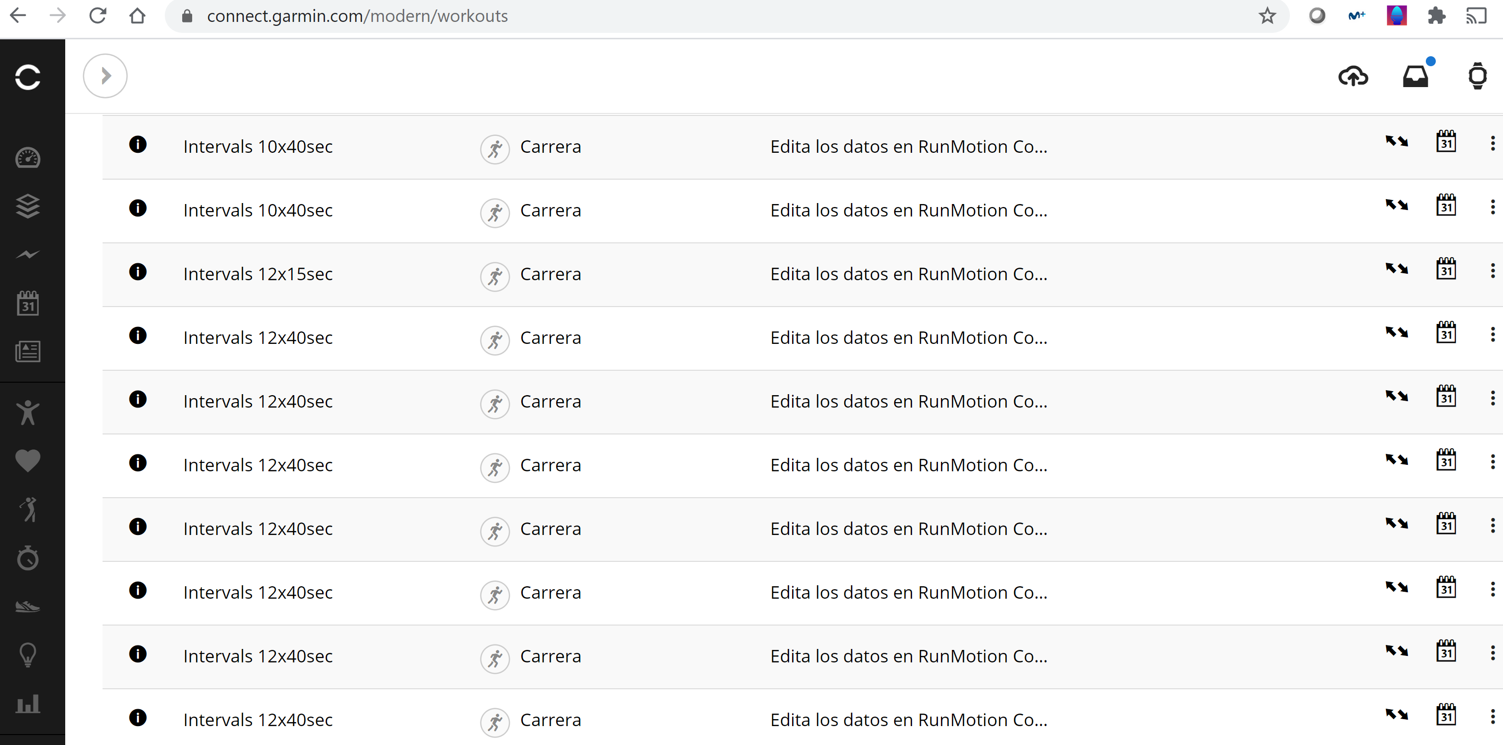This screenshot has height=745, width=1503.
Task: Open three-dot menu for first Intervals 10x40sec
Action: tap(1493, 143)
